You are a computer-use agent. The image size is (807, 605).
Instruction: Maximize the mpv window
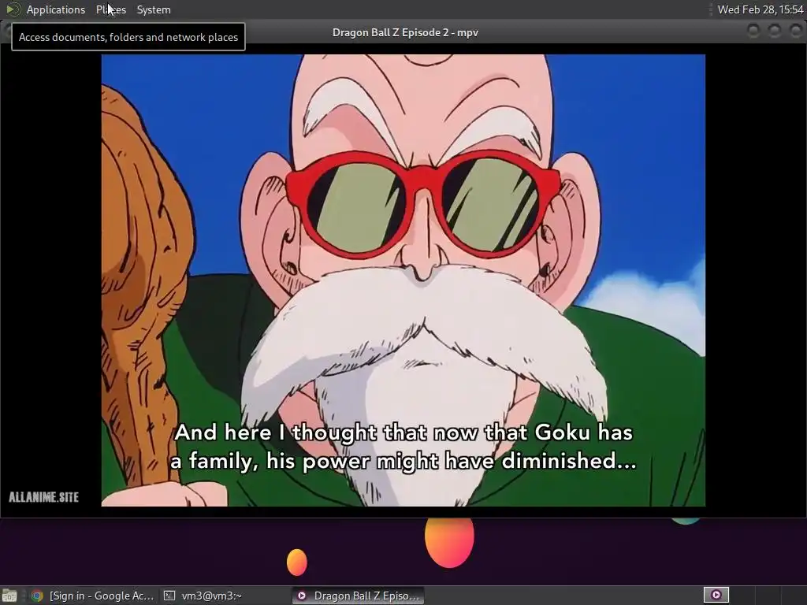775,32
